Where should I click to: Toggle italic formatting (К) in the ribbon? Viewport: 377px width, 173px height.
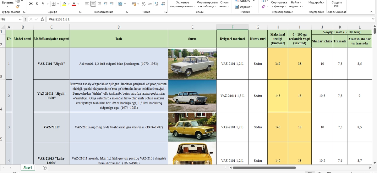(x=37, y=4)
